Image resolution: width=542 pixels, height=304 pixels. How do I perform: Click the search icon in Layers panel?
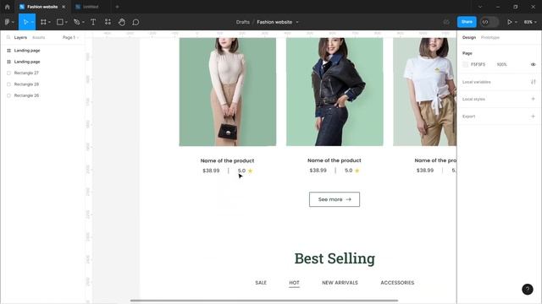coord(8,37)
